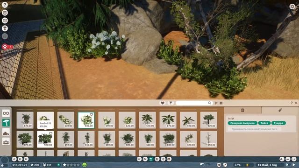
Task: Click the 290 conservation credits counter
Action: (35, 165)
